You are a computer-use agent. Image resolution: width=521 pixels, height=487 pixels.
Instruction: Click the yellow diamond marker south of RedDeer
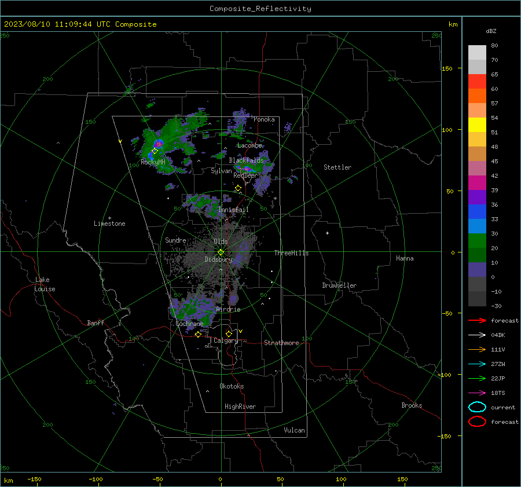pyautogui.click(x=238, y=188)
